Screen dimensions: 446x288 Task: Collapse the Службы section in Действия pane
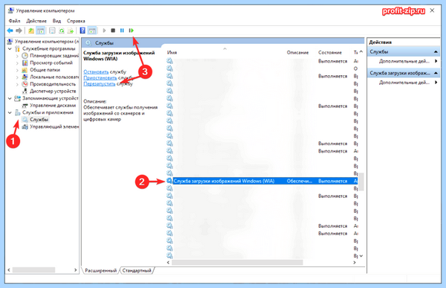tap(436, 51)
